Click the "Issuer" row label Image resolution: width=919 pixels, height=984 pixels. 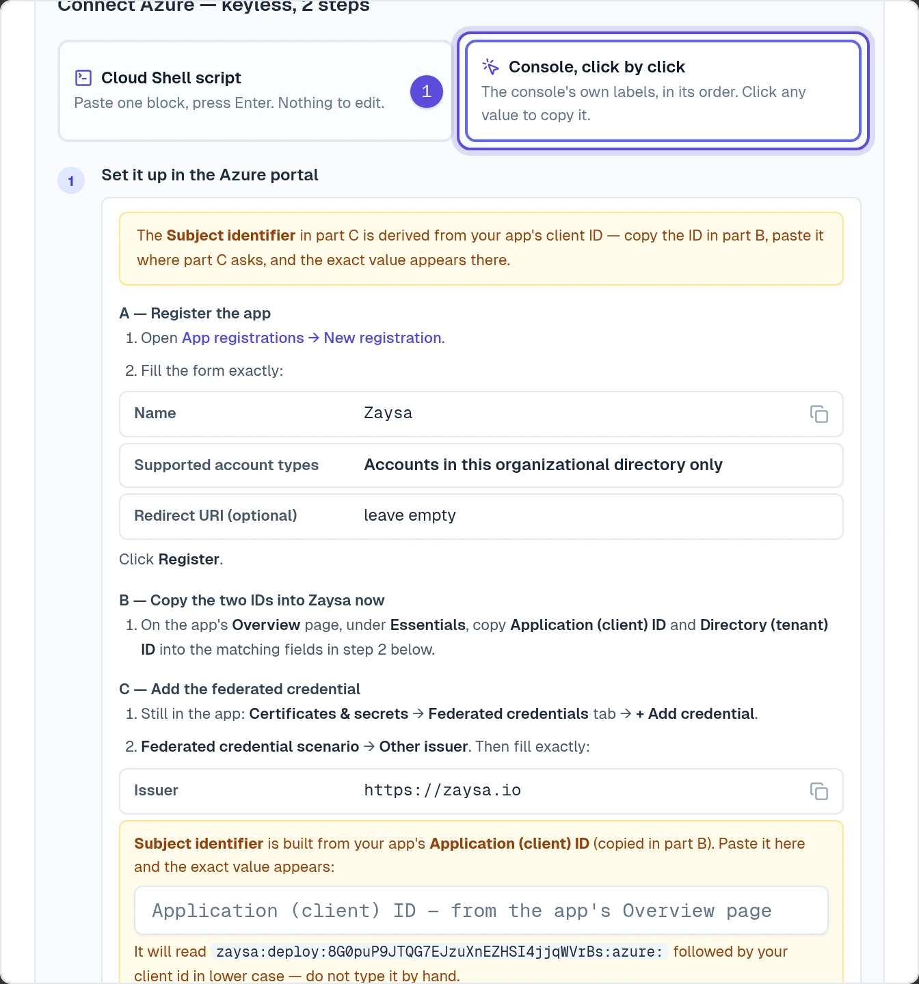pyautogui.click(x=156, y=791)
